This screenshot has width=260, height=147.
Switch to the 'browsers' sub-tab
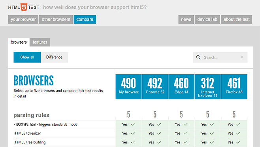click(19, 42)
